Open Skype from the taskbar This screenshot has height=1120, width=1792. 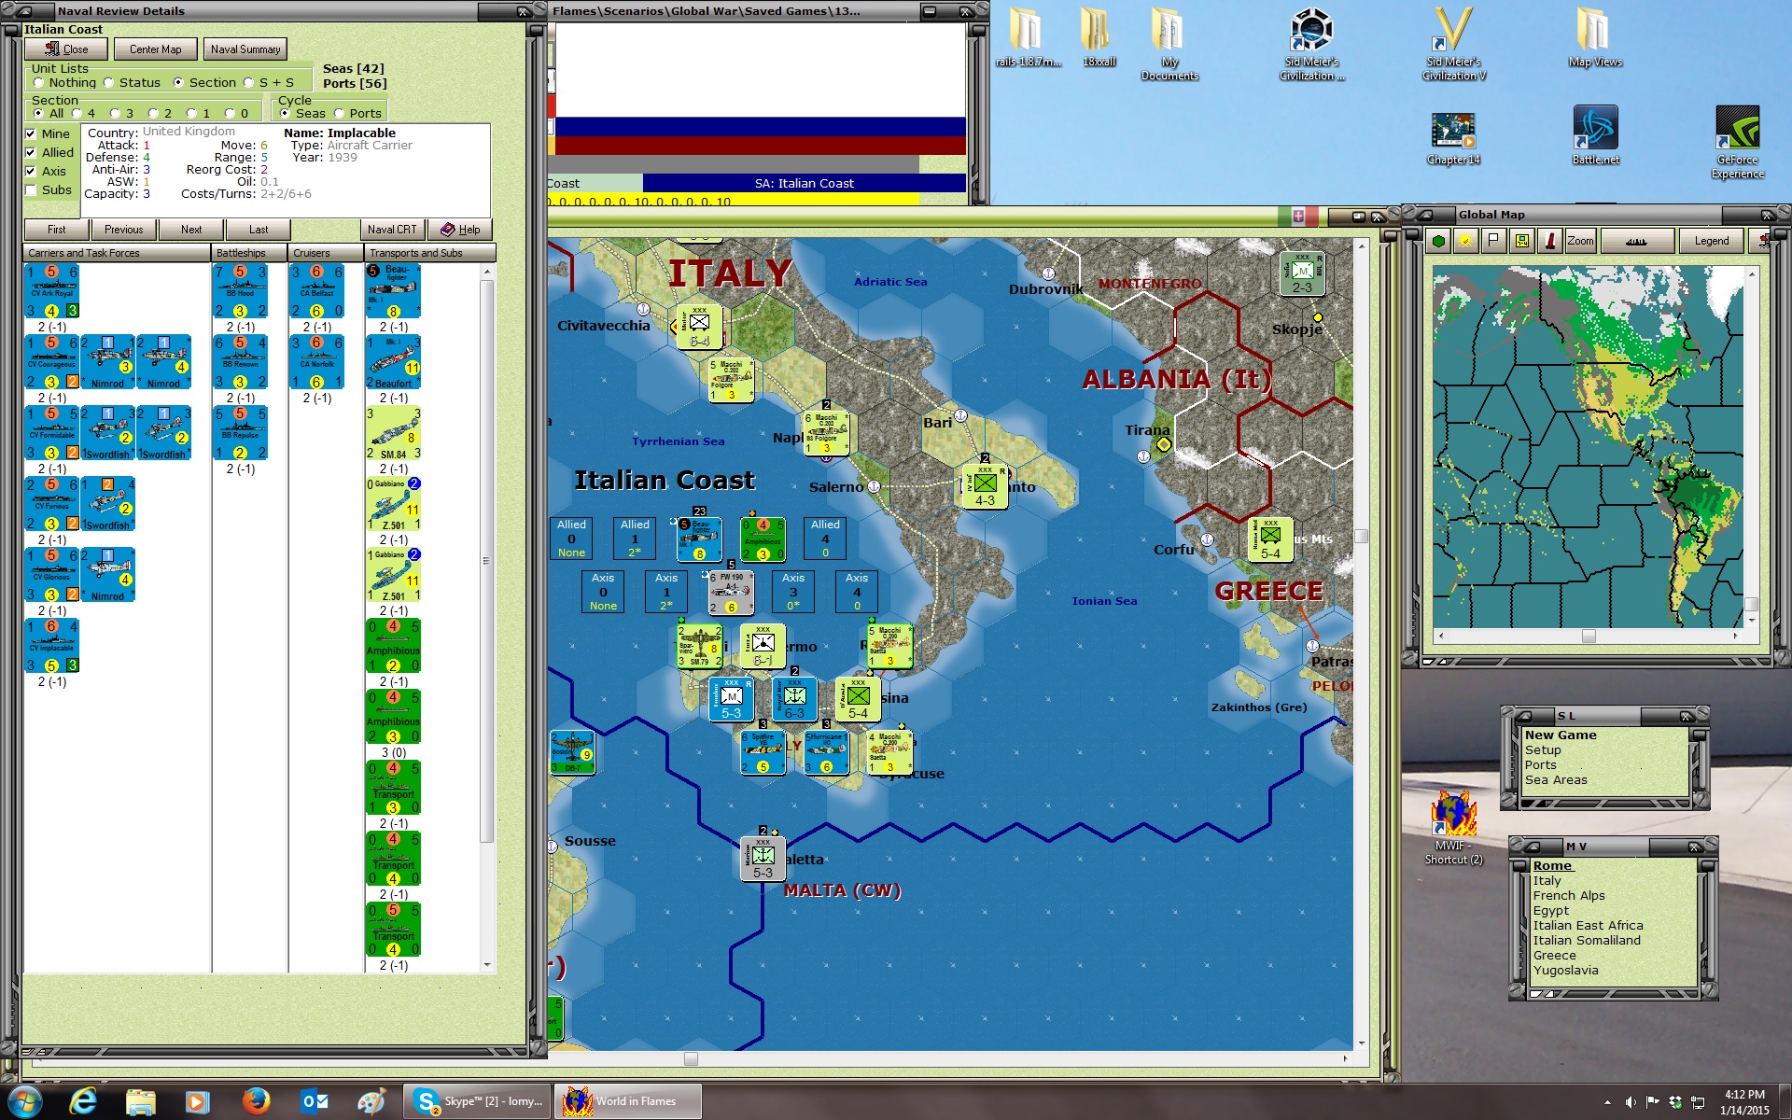point(478,1101)
